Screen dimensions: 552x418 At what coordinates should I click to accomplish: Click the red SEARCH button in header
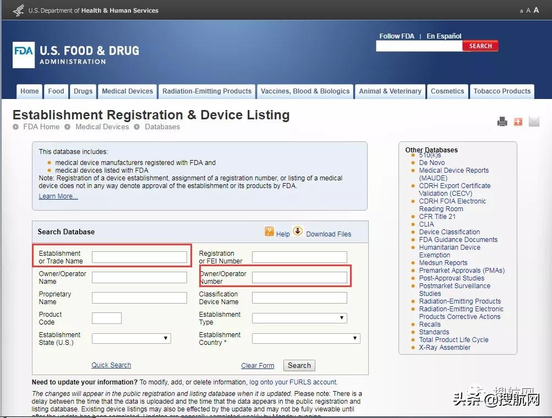480,46
